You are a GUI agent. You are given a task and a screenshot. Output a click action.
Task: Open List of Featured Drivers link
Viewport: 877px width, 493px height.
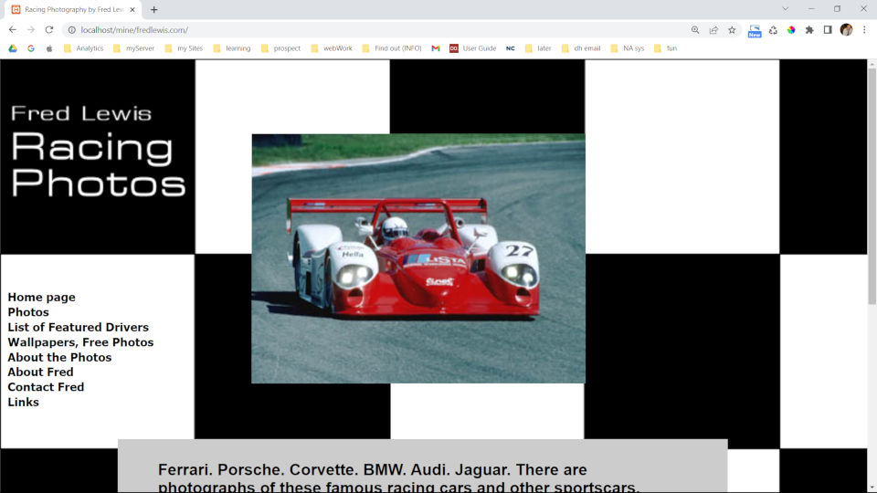pyautogui.click(x=79, y=328)
